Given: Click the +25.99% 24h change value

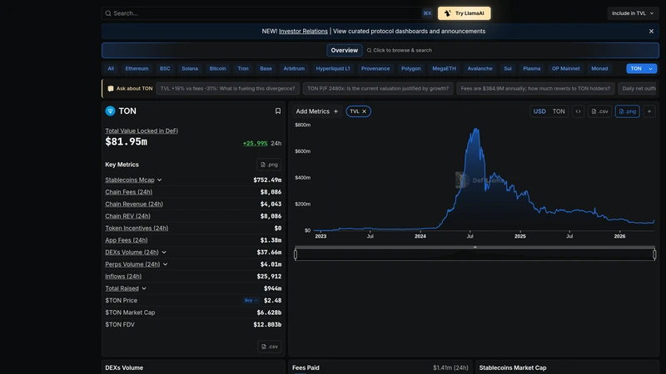Looking at the screenshot, I should click(256, 144).
